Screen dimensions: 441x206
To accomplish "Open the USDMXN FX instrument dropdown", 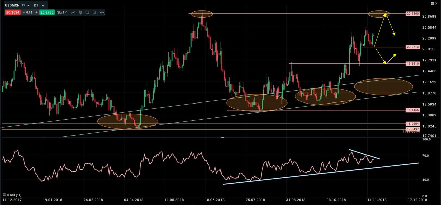I will tap(28, 6).
